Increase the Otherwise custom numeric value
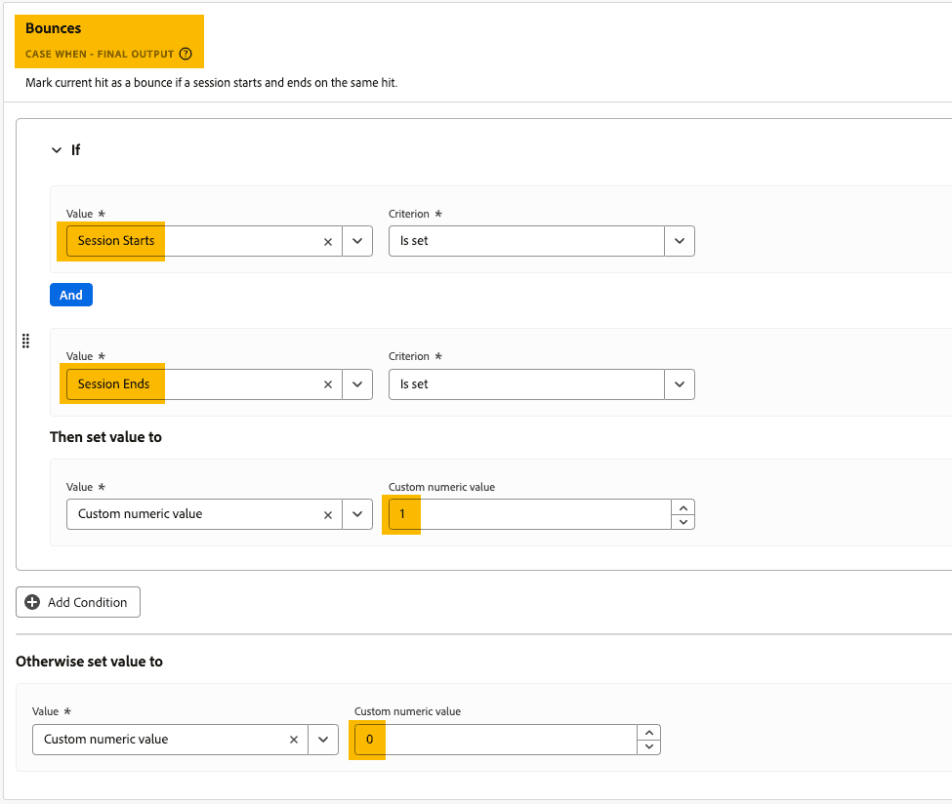952x804 pixels. [649, 733]
